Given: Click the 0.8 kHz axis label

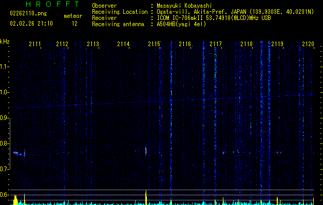Looking at the screenshot, I should click(x=4, y=143).
